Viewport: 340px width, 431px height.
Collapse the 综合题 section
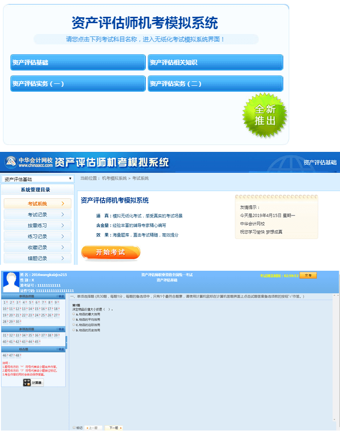pyautogui.click(x=61, y=349)
